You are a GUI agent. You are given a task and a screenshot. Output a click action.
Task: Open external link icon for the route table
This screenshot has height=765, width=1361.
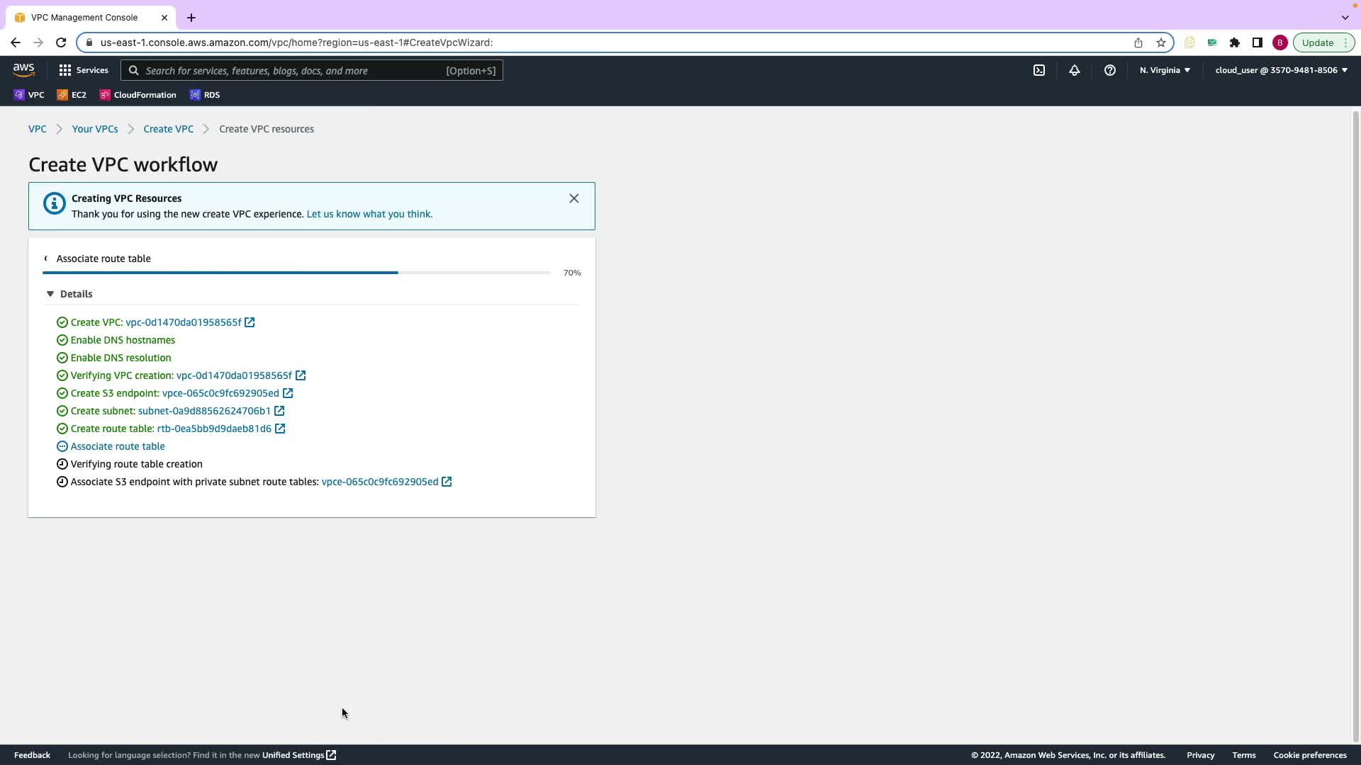coord(280,429)
